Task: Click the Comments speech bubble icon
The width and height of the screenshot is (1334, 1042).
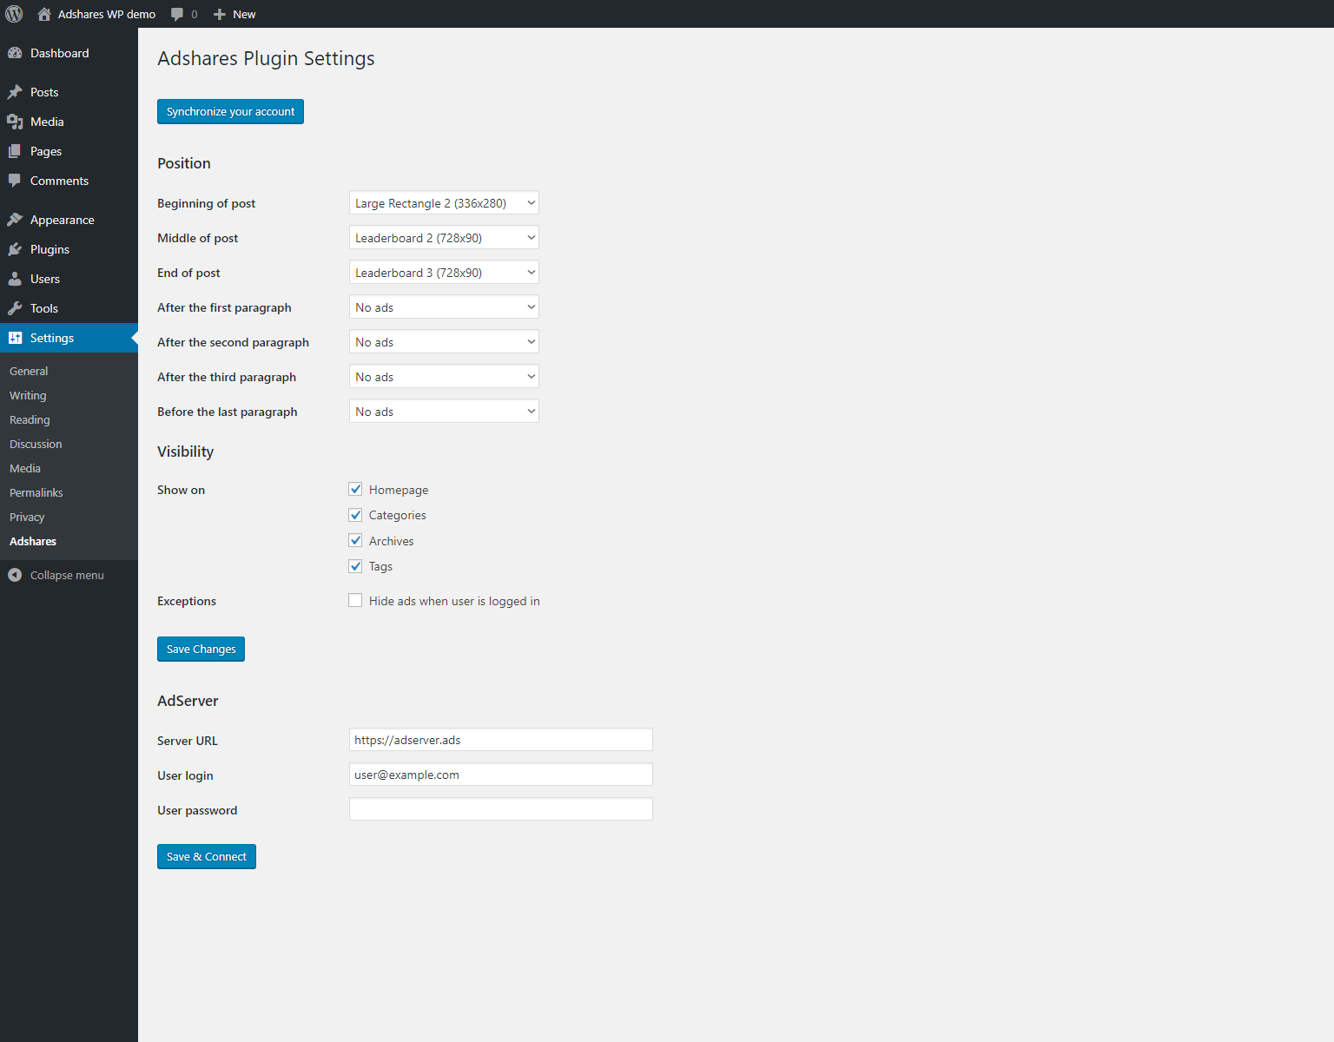Action: point(15,181)
